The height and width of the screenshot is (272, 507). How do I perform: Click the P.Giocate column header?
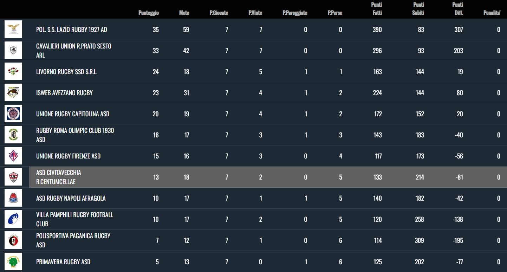[219, 13]
